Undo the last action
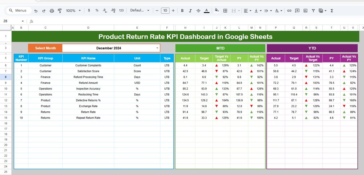Viewport: 364px width, 175px height. [36, 11]
